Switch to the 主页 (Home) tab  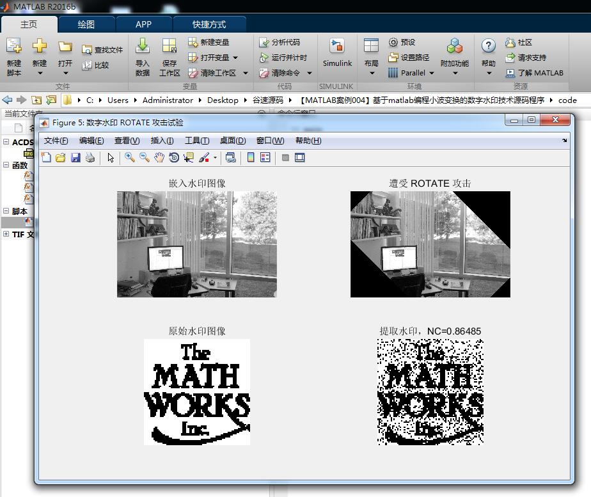(x=29, y=24)
